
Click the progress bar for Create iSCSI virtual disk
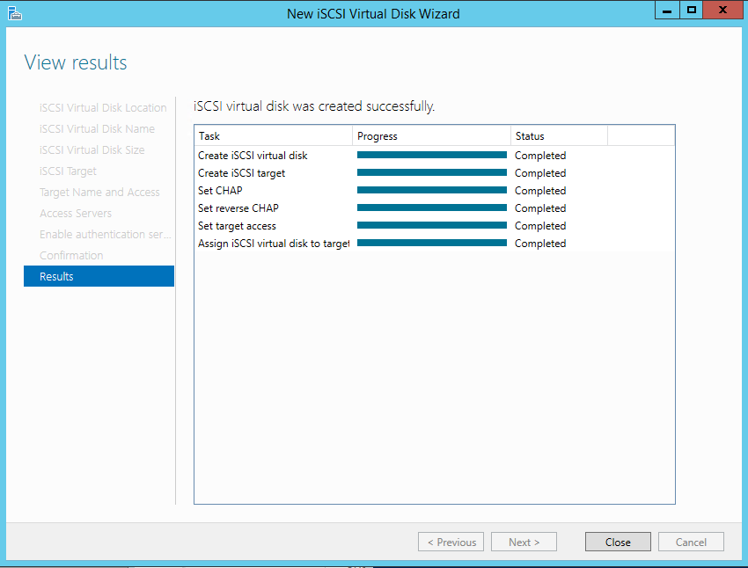pos(432,155)
